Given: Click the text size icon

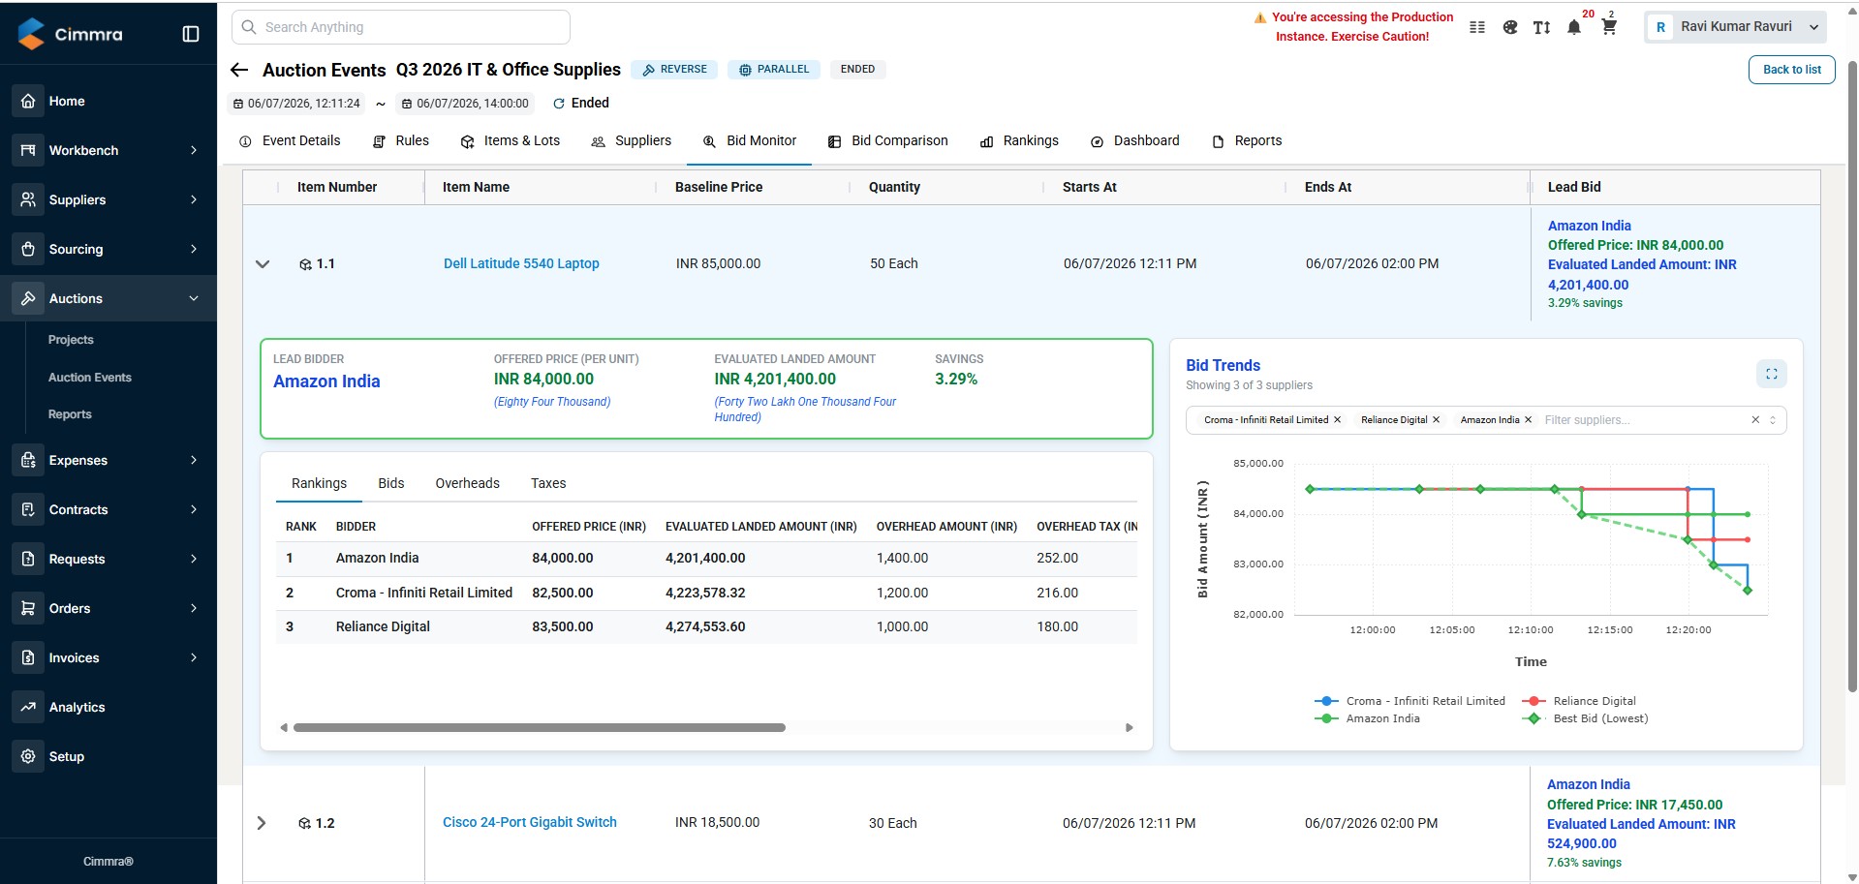Looking at the screenshot, I should pos(1542,27).
